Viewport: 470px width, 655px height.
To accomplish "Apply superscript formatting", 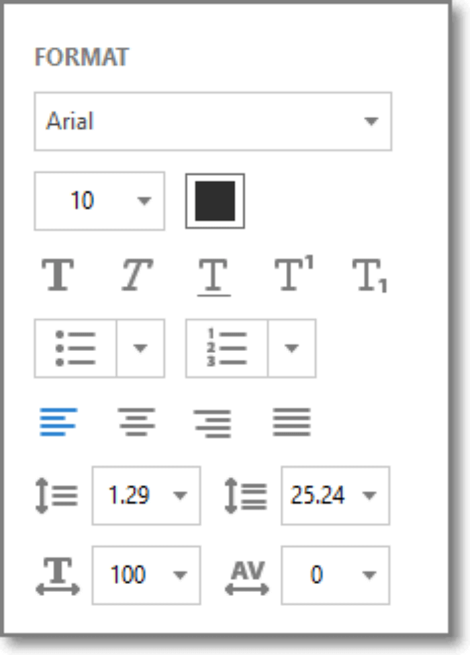I will pyautogui.click(x=290, y=274).
